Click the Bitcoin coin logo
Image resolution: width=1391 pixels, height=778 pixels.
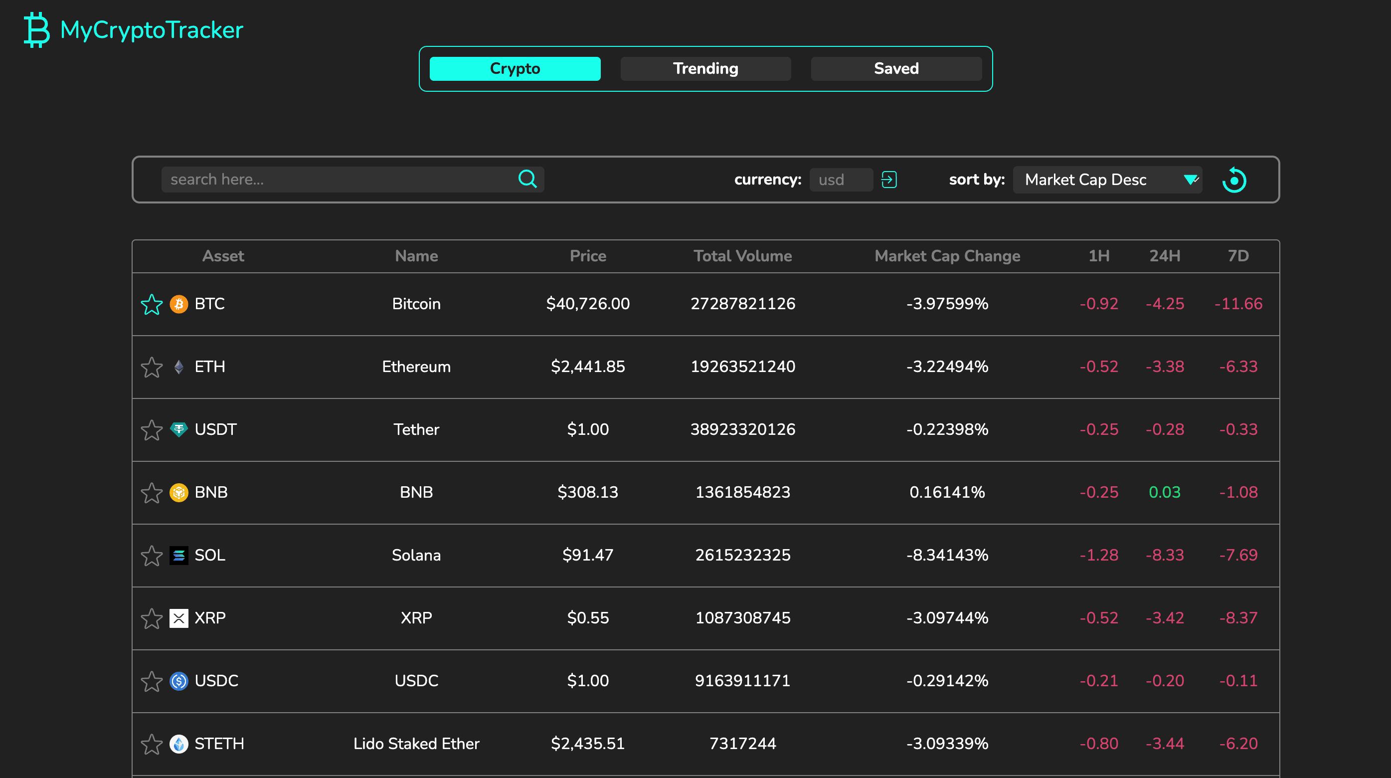coord(178,304)
